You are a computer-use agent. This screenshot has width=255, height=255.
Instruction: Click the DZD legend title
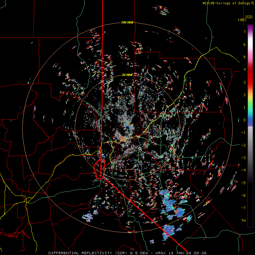coord(249,17)
